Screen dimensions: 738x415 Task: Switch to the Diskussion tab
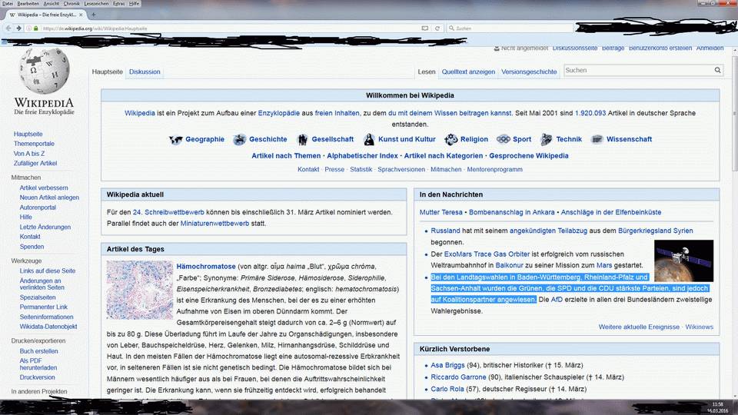point(145,71)
